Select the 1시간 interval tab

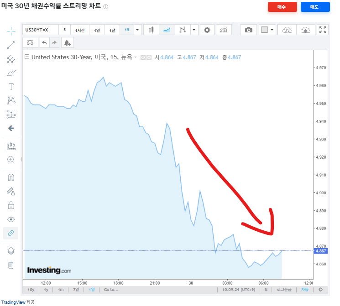click(80, 30)
